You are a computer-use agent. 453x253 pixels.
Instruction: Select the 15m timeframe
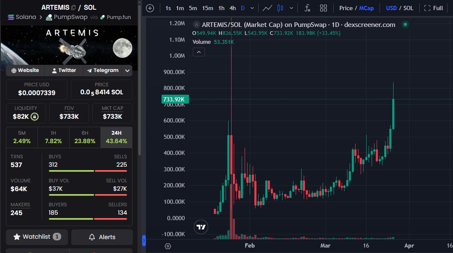click(208, 8)
